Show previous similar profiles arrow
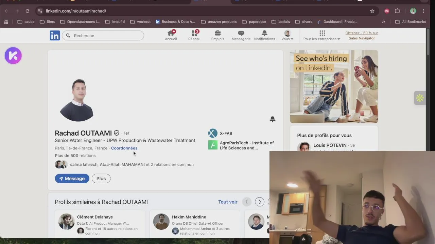Screen dimensions: 435x244 pos(247,202)
